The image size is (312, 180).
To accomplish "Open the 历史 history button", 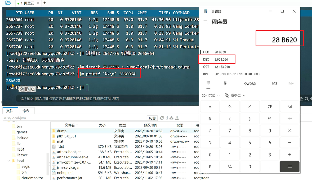I will click(152, 118).
